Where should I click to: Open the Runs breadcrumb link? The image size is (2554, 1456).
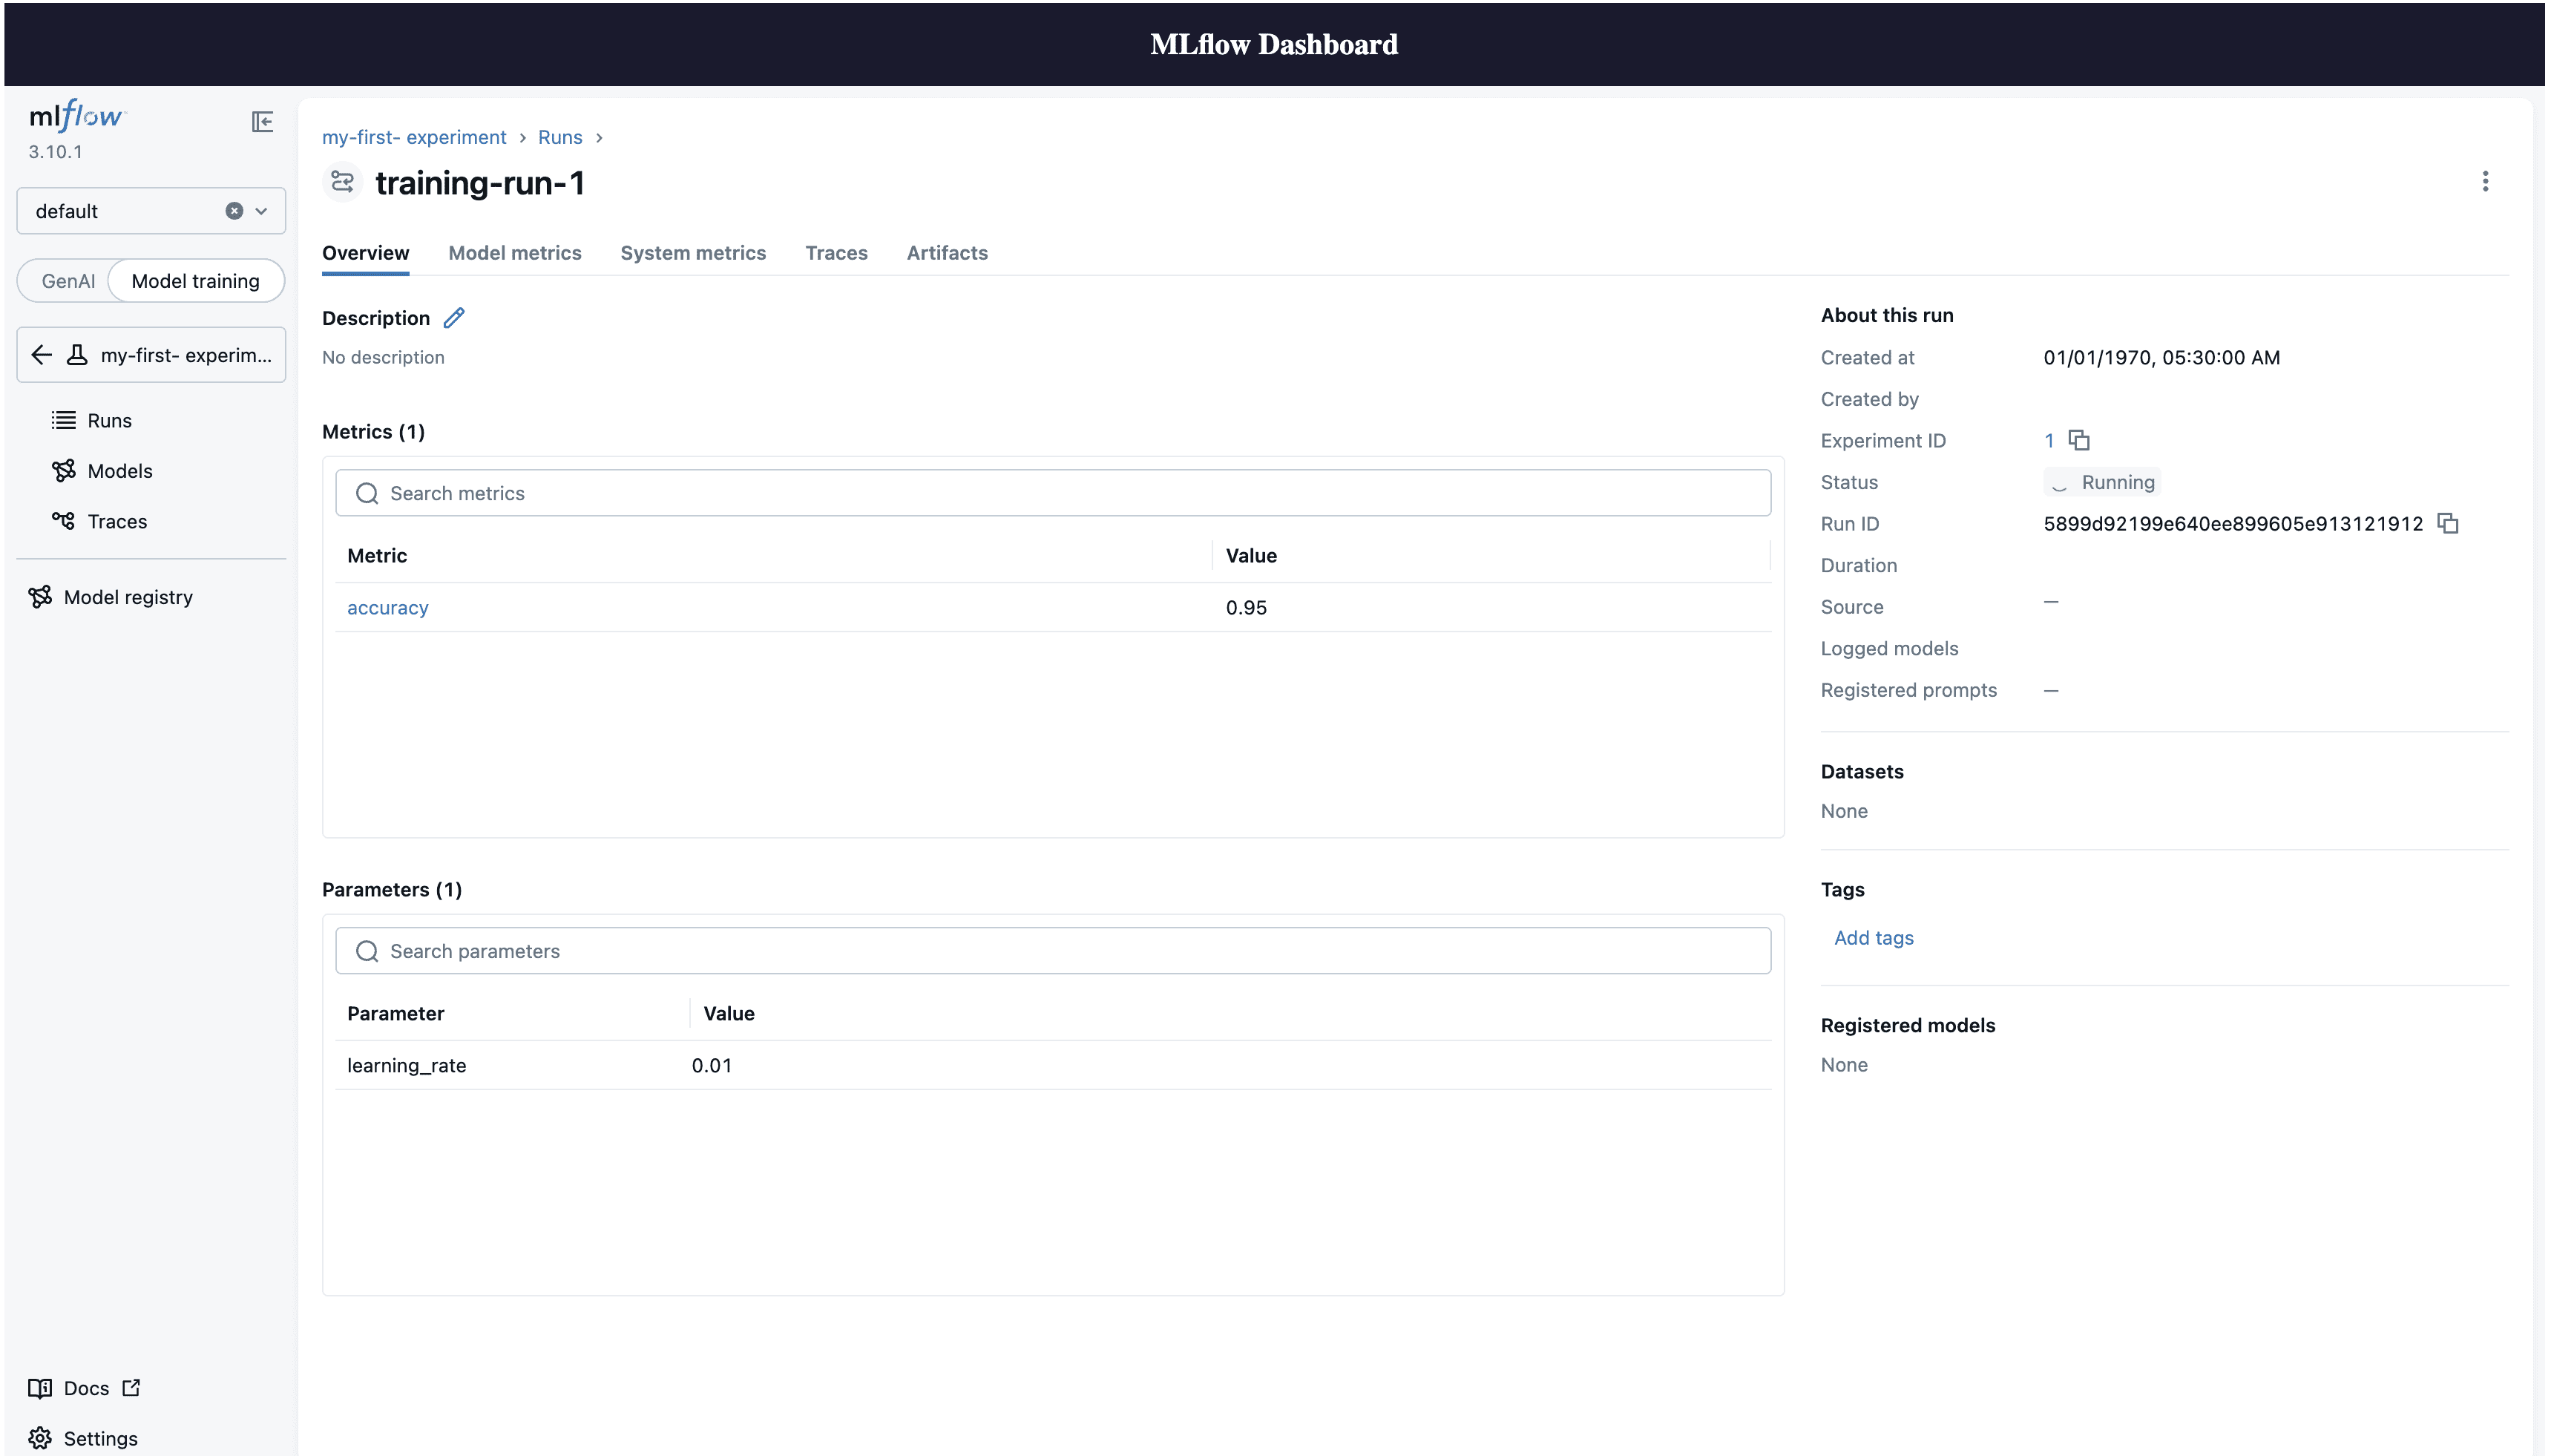(x=559, y=137)
